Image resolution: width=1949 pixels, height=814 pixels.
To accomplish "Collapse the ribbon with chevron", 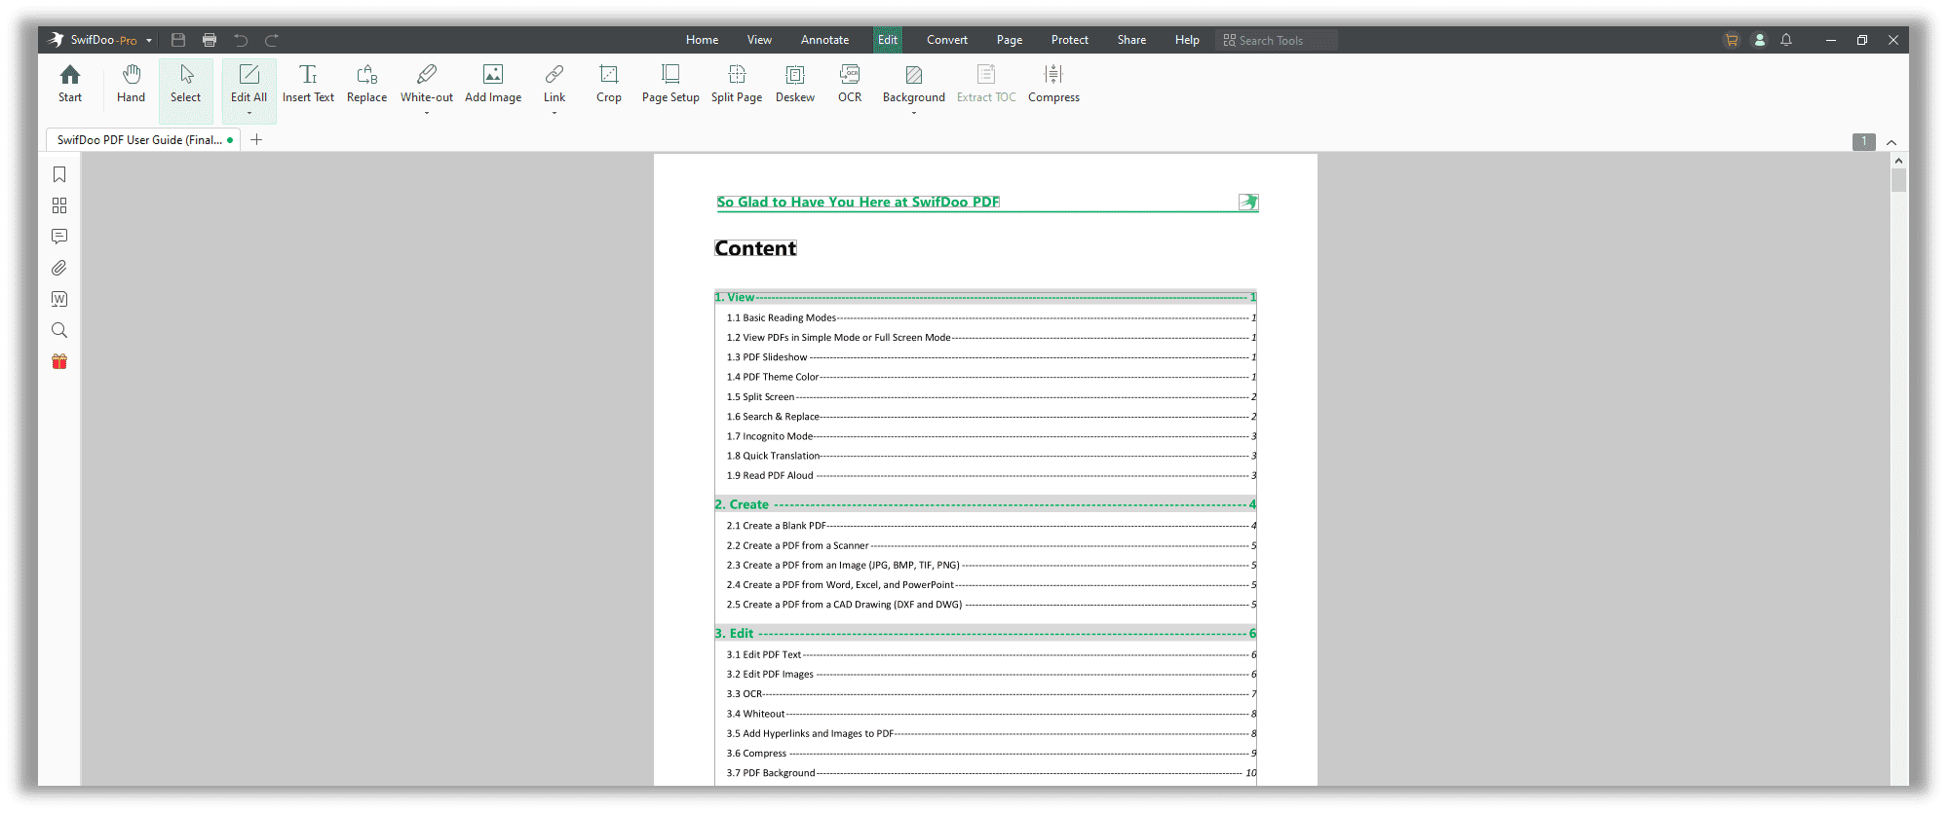I will pyautogui.click(x=1892, y=142).
